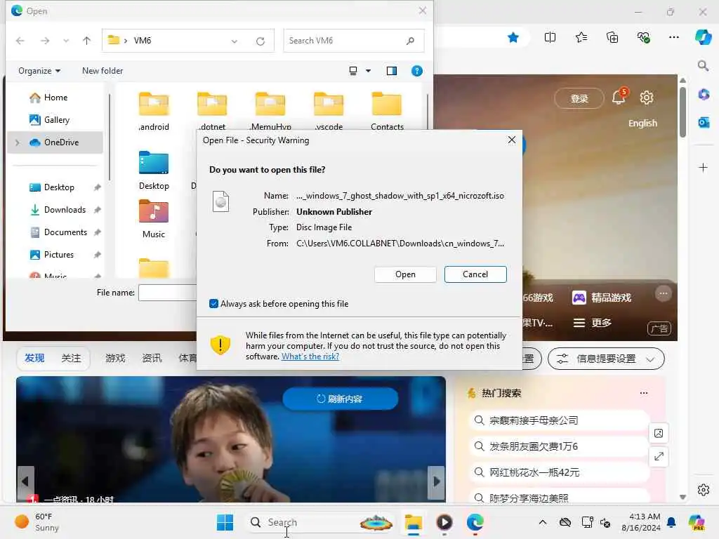The height and width of the screenshot is (539, 719).
Task: Open Pictures in navigation pane
Action: [x=58, y=254]
